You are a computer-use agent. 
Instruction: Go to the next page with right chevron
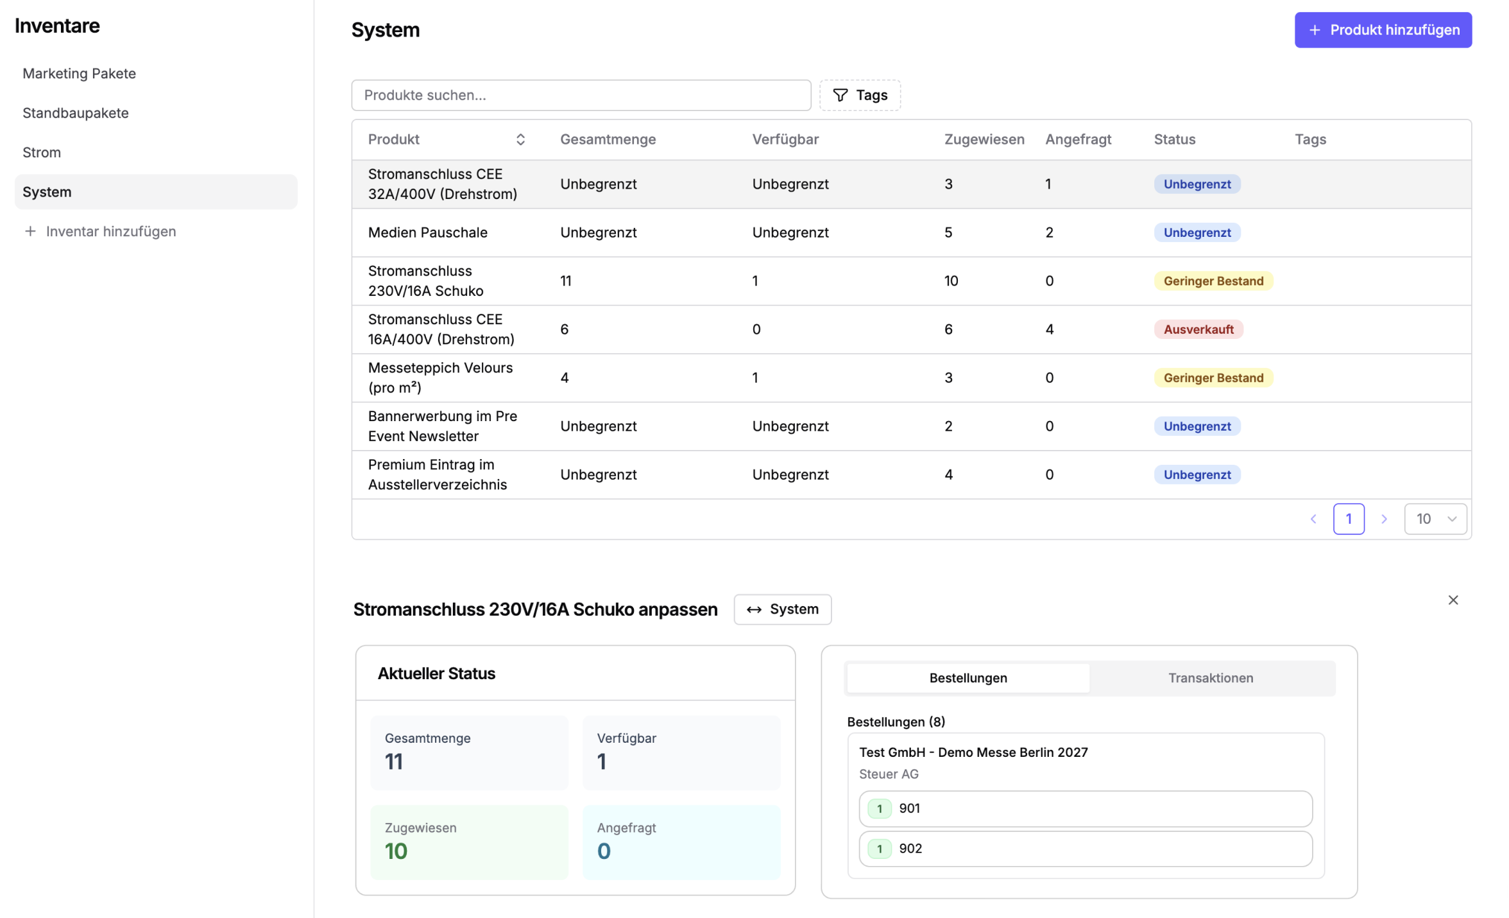[1384, 519]
